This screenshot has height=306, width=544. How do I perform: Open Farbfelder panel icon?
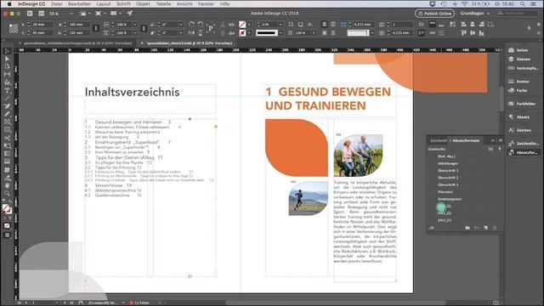coord(511,104)
